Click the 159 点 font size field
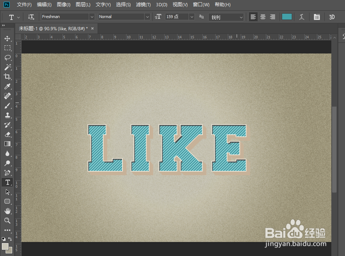Viewport: 345px width, 256px height. click(x=177, y=17)
